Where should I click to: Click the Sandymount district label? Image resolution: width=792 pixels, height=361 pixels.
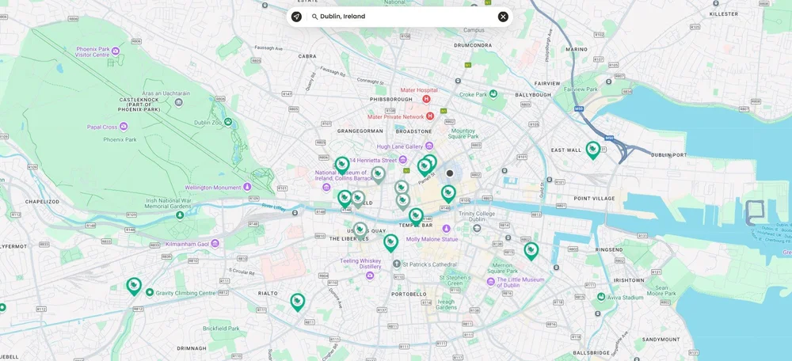point(661,340)
